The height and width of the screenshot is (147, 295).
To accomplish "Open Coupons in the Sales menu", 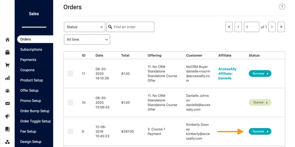I will point(27,70).
